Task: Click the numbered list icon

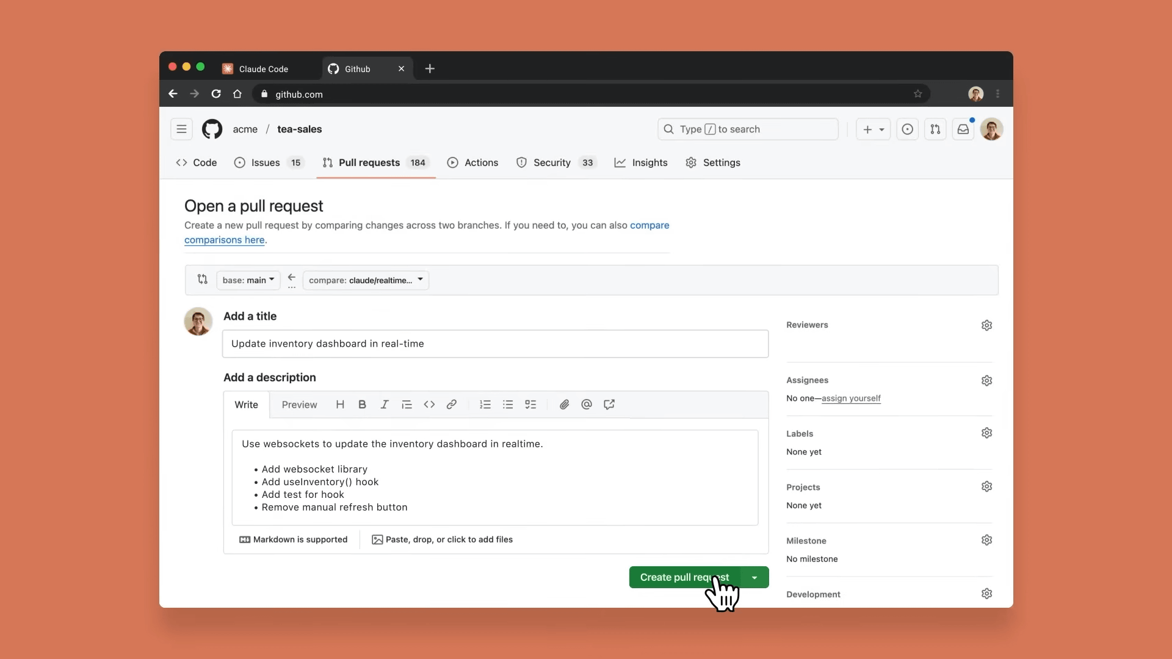Action: click(485, 405)
